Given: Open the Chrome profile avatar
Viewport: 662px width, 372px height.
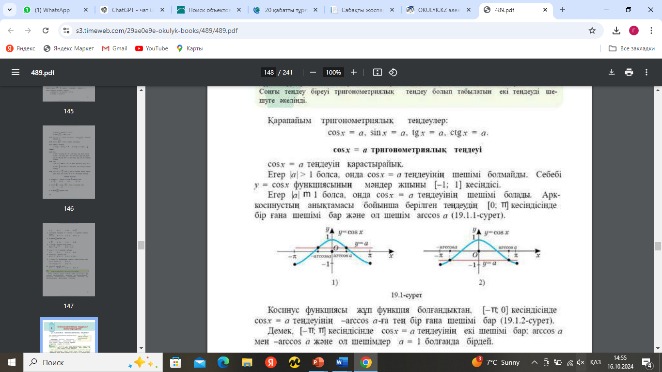Looking at the screenshot, I should [634, 31].
